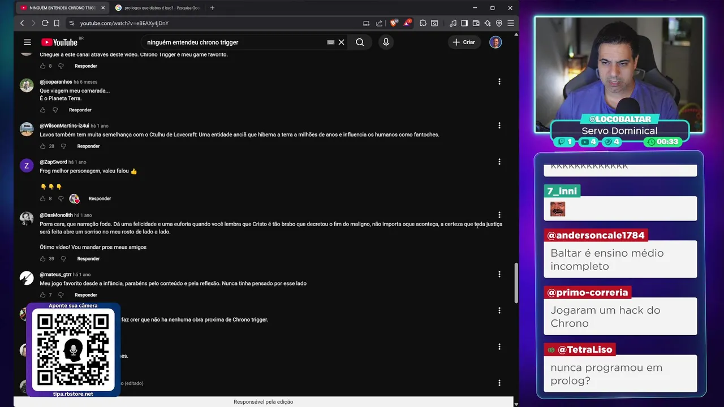Dislike the @ZapSword comment

pos(61,198)
